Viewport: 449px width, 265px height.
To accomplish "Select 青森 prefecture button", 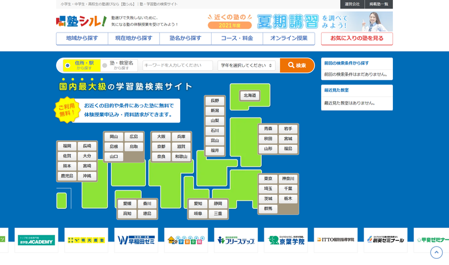I will coord(268,129).
